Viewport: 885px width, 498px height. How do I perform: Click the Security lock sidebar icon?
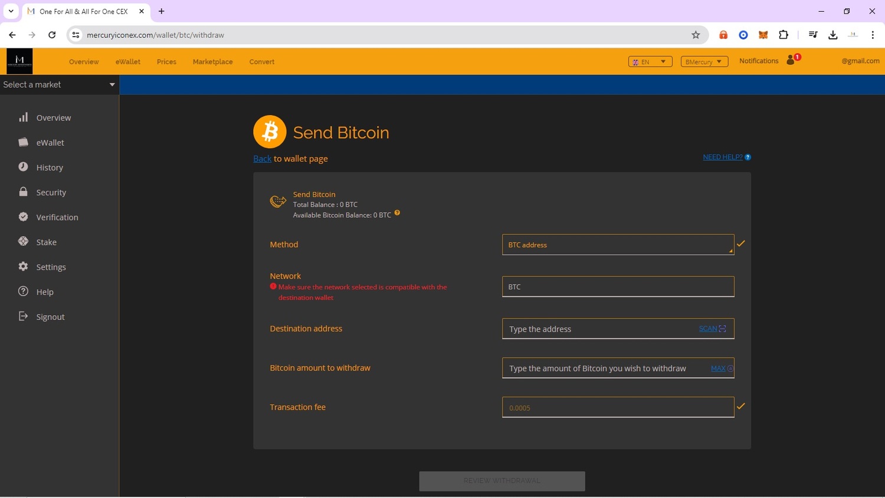[23, 192]
